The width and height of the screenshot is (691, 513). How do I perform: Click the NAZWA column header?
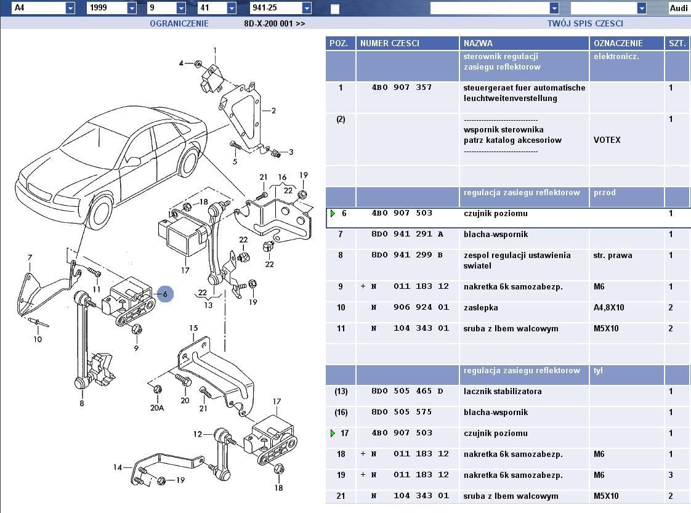[x=525, y=43]
